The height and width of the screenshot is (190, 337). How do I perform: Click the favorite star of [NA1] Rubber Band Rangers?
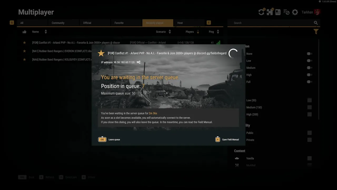tap(24, 51)
